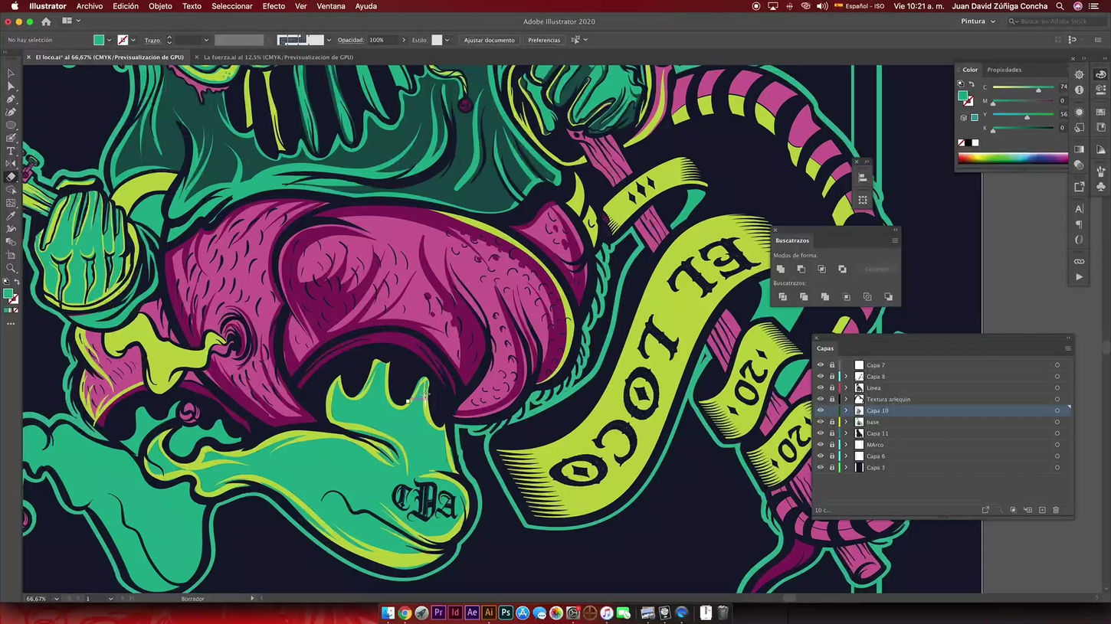This screenshot has height=624, width=1111.
Task: Open the Objeto menu
Action: (160, 6)
